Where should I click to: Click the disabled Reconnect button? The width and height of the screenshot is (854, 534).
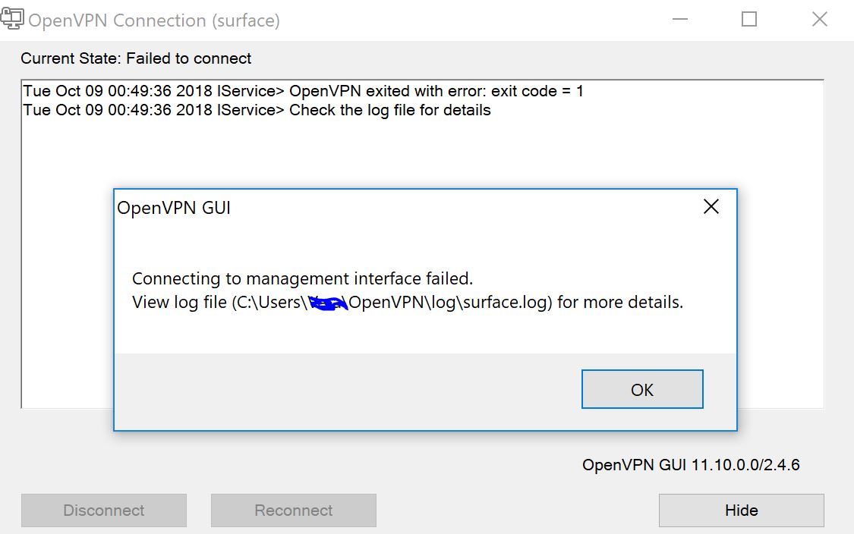point(293,510)
